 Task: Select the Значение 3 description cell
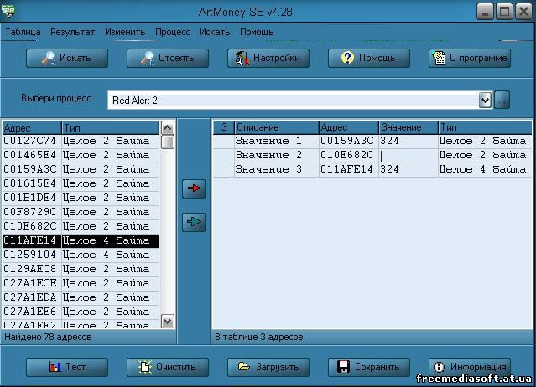(277, 169)
